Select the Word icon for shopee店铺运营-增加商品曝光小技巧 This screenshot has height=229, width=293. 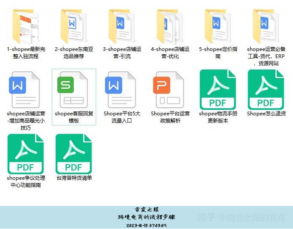(x=24, y=90)
